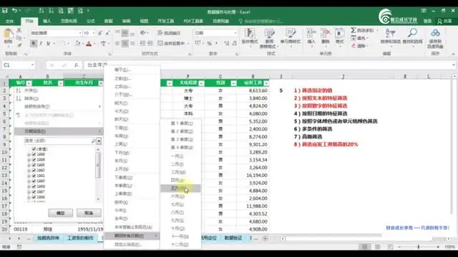458x257 pixels.
Task: Open the 文化程度 column filter arrow
Action: [201, 84]
